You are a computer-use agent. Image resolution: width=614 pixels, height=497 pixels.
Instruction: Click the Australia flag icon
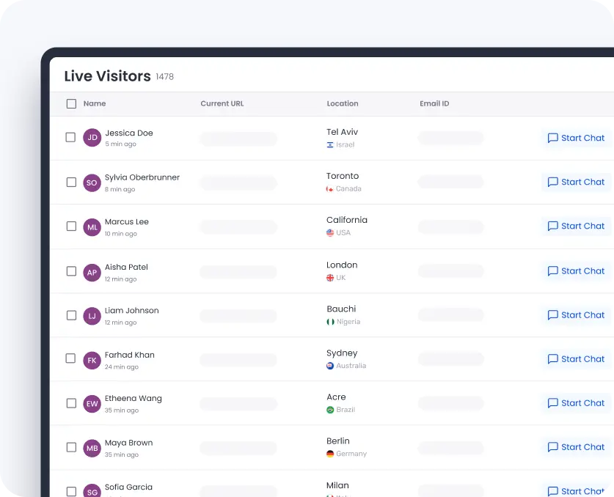click(x=330, y=366)
